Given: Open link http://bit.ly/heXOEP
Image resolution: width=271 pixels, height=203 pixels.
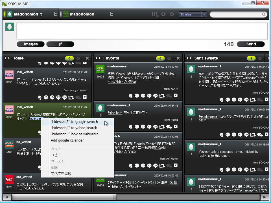Looking at the screenshot, I should [x=47, y=83].
